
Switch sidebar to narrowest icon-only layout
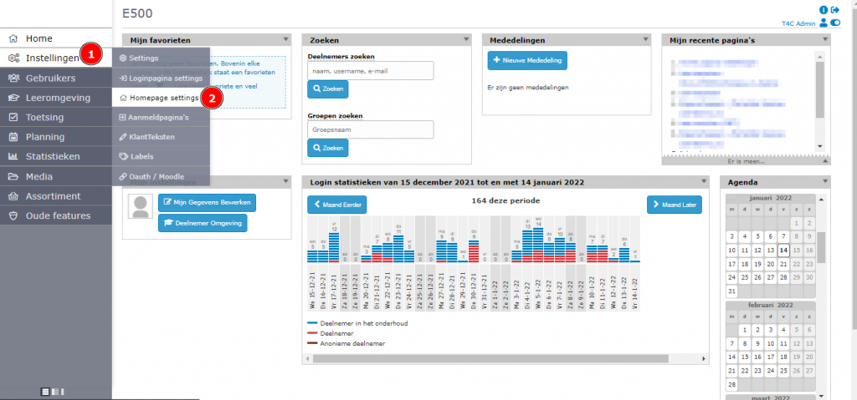coord(64,391)
